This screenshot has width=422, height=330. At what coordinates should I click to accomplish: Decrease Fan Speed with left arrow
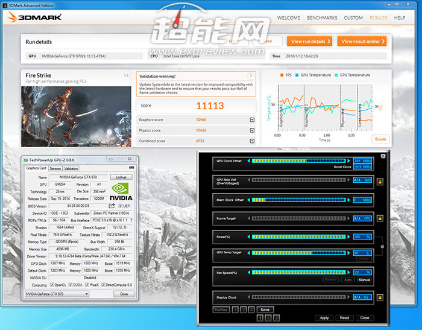click(248, 272)
